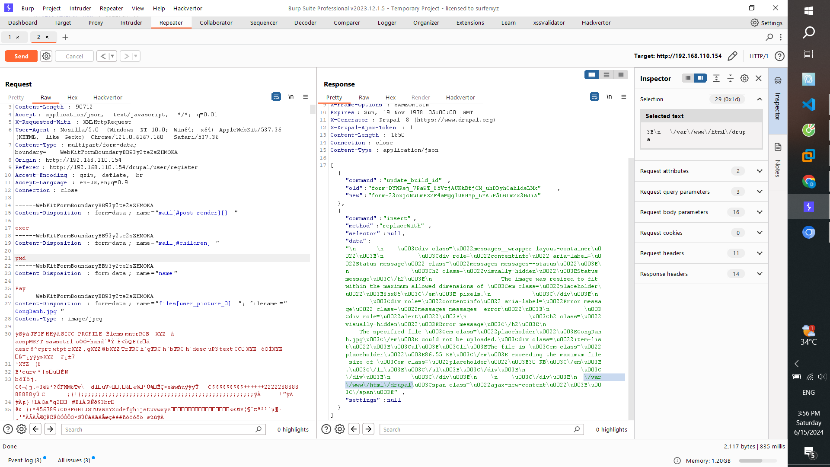Viewport: 830px width, 467px height.
Task: Dock Inspector panel to the left layout
Action: pos(688,78)
